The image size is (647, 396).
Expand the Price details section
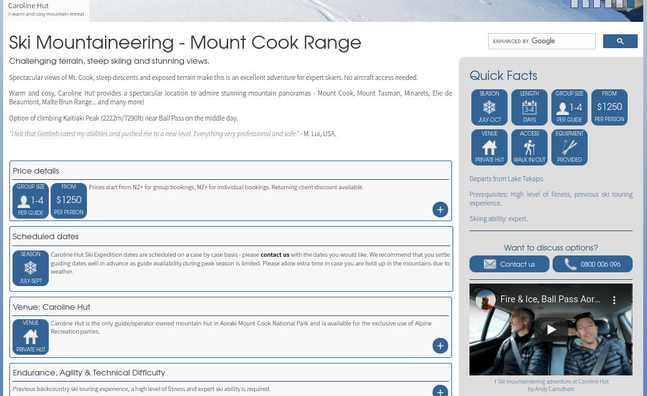point(440,209)
